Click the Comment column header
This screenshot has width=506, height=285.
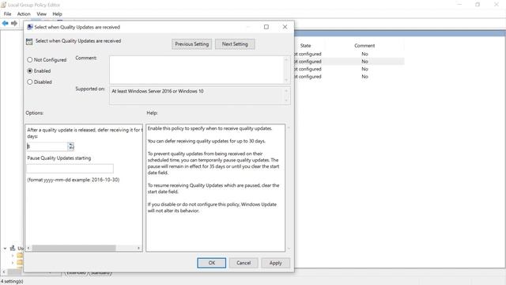[364, 46]
